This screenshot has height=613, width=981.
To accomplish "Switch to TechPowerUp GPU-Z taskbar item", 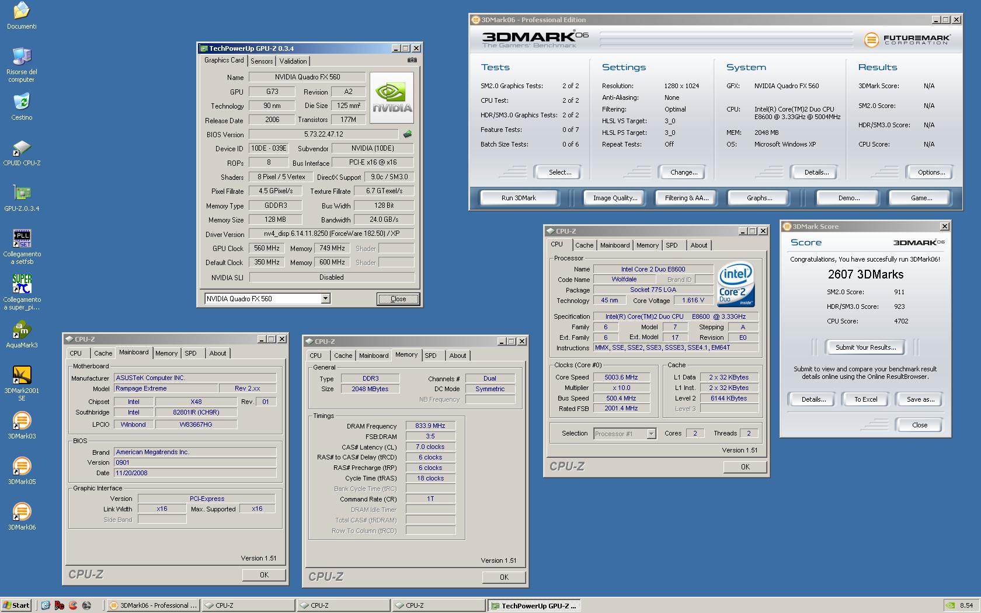I will click(x=534, y=605).
